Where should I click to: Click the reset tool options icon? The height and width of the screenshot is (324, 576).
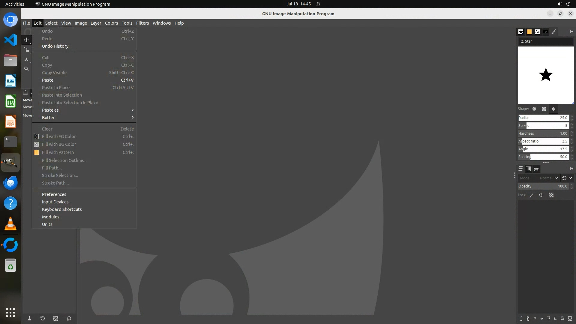(x=69, y=319)
